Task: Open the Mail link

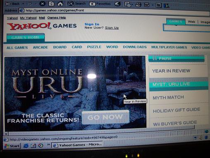Action: 42,18
